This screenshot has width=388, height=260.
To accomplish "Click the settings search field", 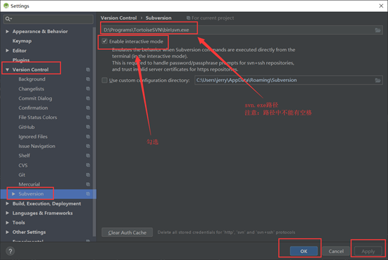I will coord(48,19).
